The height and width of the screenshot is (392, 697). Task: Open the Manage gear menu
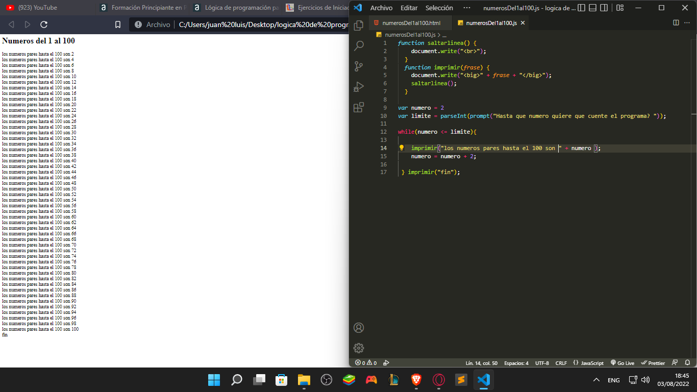[359, 348]
